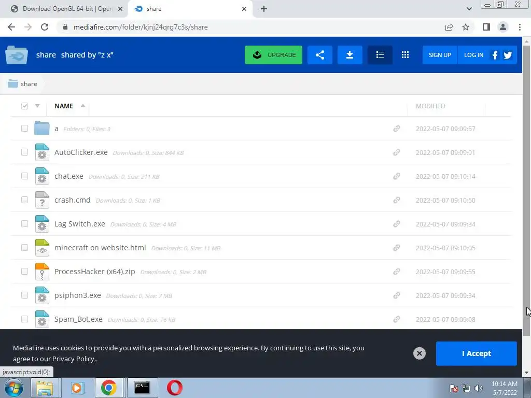This screenshot has width=531, height=398.
Task: Check the box for AutoClicker.exe
Action: (24, 152)
